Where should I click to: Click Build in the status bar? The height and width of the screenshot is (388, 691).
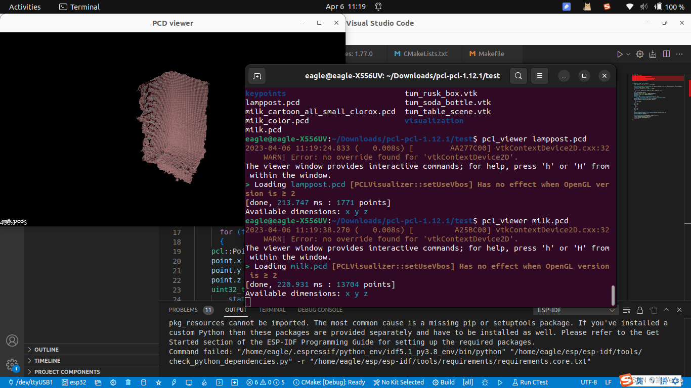[443, 382]
